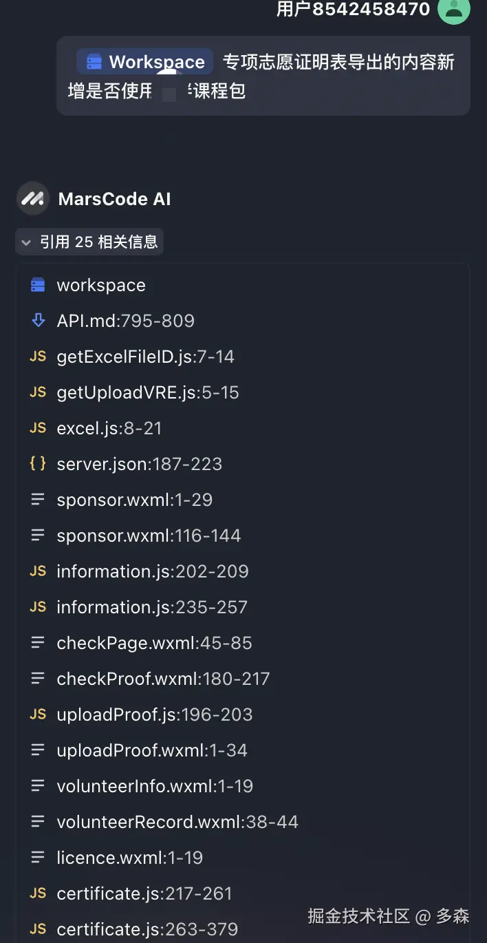Click the file icon beside sponsor.wxml

pos(38,499)
